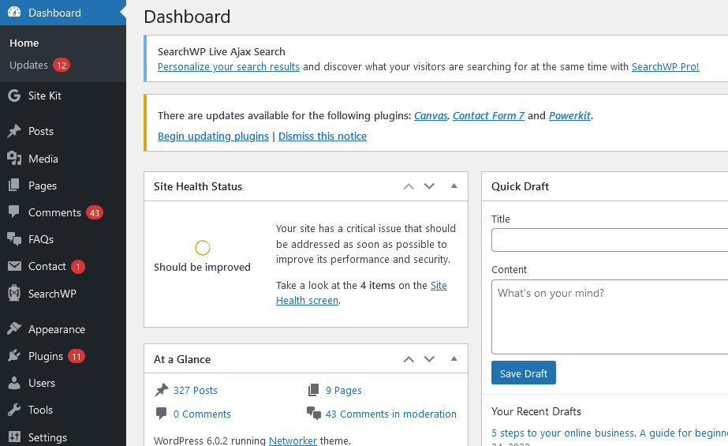Screen dimensions: 728x446
Task: Click the Plugins plug icon
Action: [14, 356]
